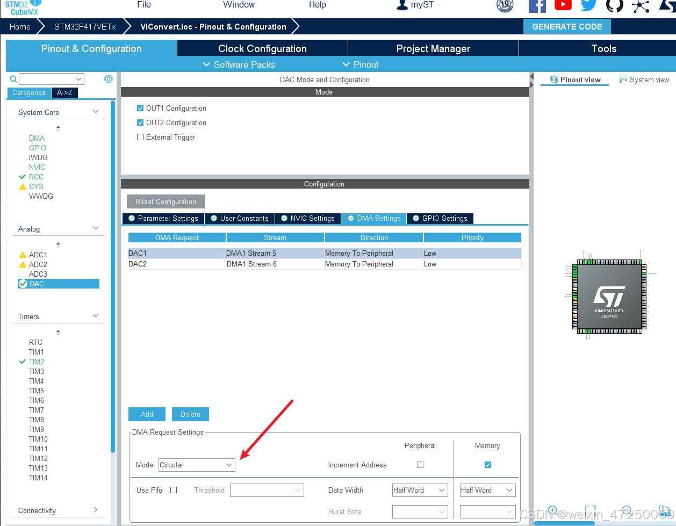The height and width of the screenshot is (526, 676).
Task: Click the rotate chip icon
Action: coord(664,510)
